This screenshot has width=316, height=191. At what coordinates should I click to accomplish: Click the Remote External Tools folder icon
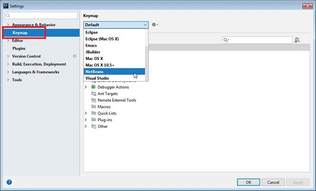click(x=94, y=100)
